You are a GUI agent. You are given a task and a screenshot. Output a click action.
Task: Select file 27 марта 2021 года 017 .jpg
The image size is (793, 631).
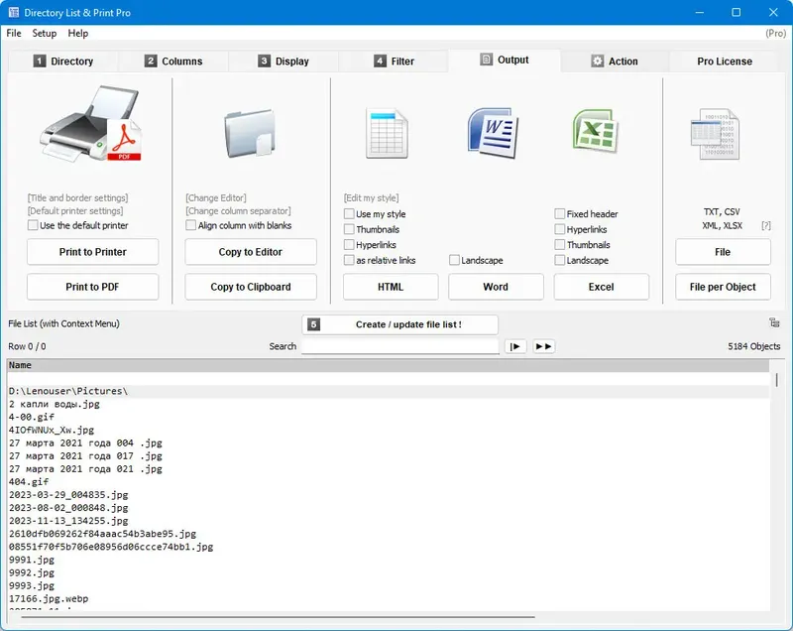click(x=85, y=456)
